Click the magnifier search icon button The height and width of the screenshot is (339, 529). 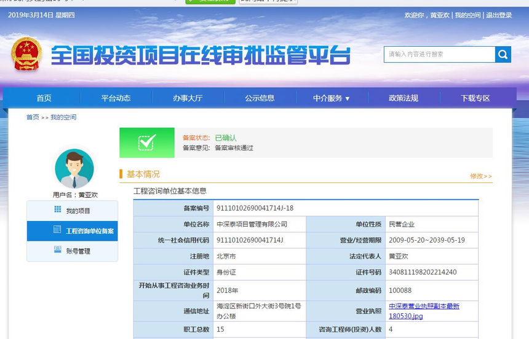pos(503,54)
